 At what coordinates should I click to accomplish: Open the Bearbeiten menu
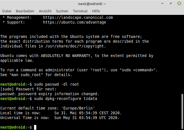[25, 11]
